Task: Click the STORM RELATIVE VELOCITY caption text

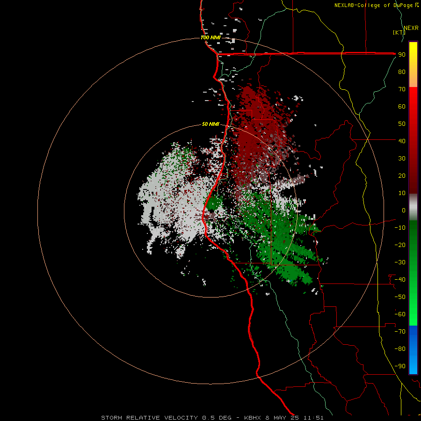Action: pos(149,418)
